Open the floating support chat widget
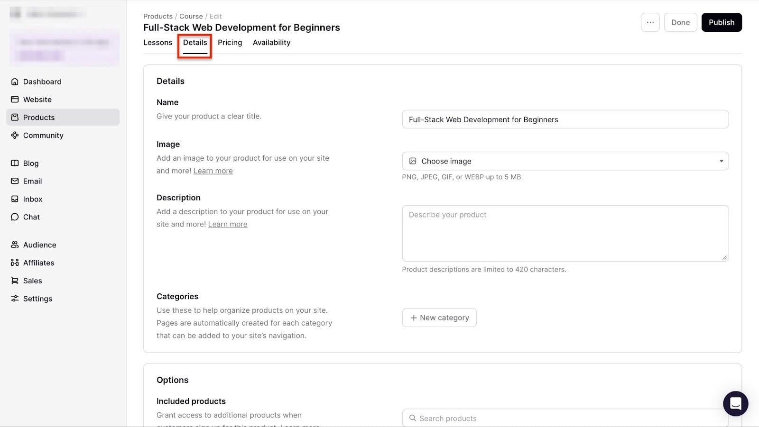The height and width of the screenshot is (427, 759). coord(735,403)
